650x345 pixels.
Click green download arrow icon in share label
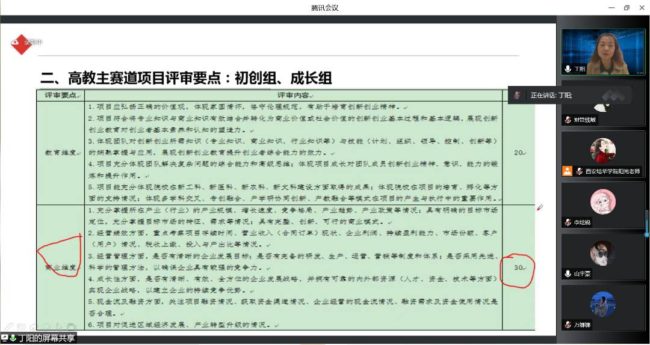12,338
